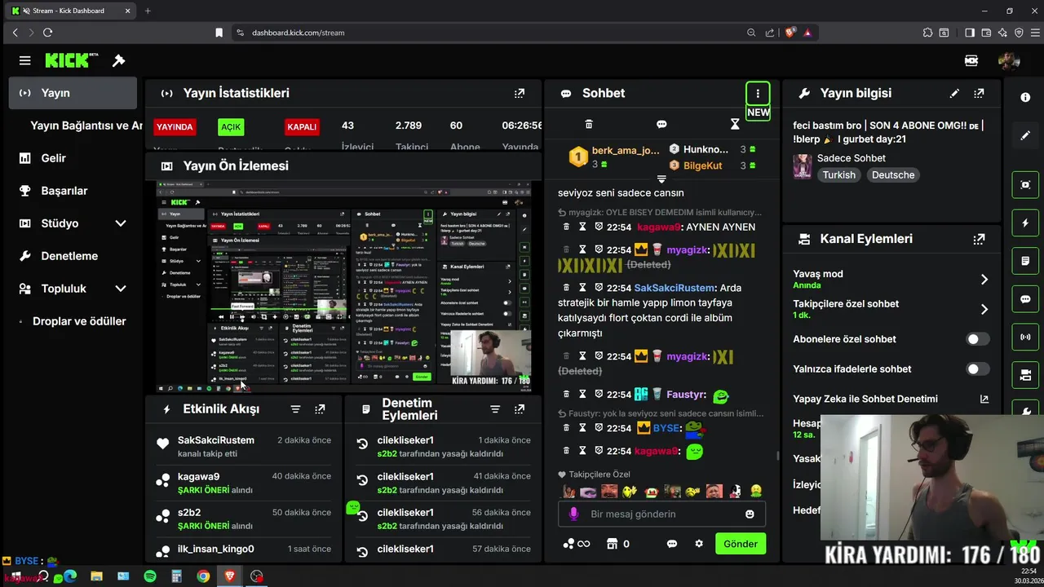The image size is (1044, 587).
Task: Open Başarılar in left sidebar
Action: [x=73, y=191]
